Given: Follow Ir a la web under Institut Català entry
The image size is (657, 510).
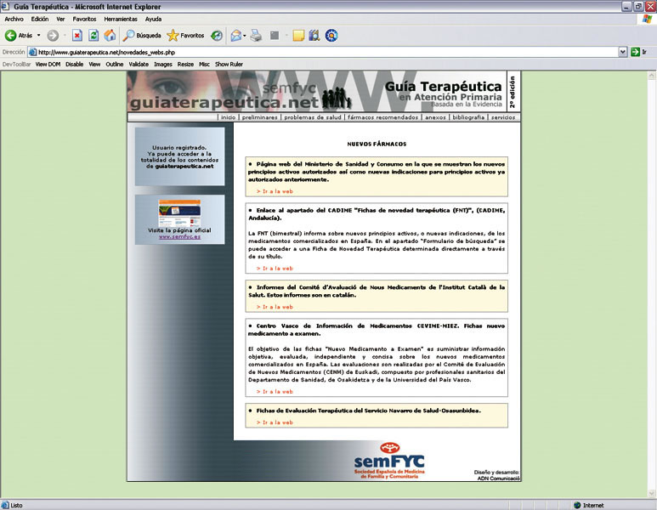Looking at the screenshot, I should (x=275, y=307).
